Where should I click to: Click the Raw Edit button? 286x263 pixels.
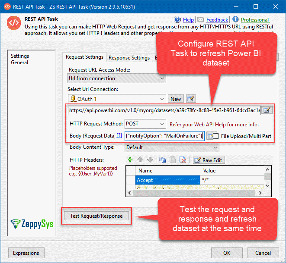click(x=209, y=160)
